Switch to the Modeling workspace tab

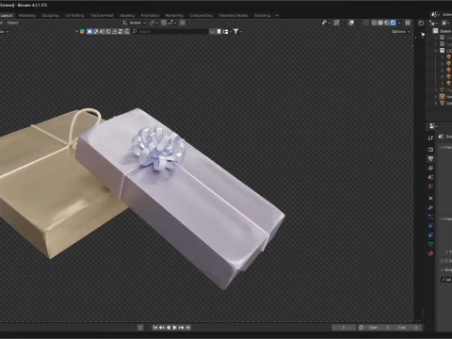pyautogui.click(x=27, y=15)
